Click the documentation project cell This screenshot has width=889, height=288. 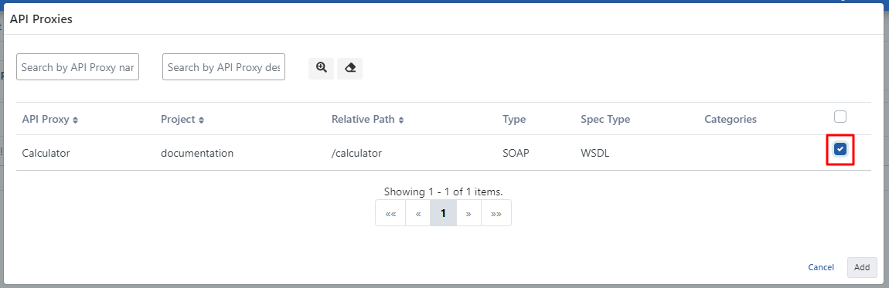point(197,153)
